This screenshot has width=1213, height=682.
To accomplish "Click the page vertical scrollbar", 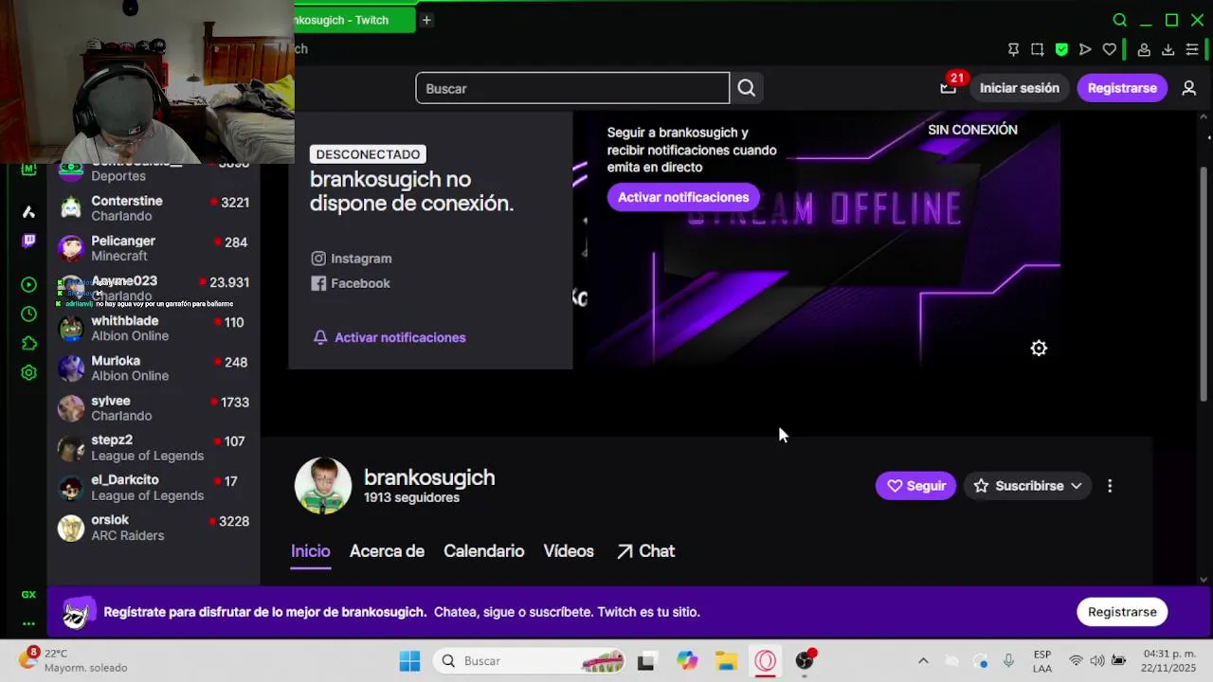I will pos(1204,284).
